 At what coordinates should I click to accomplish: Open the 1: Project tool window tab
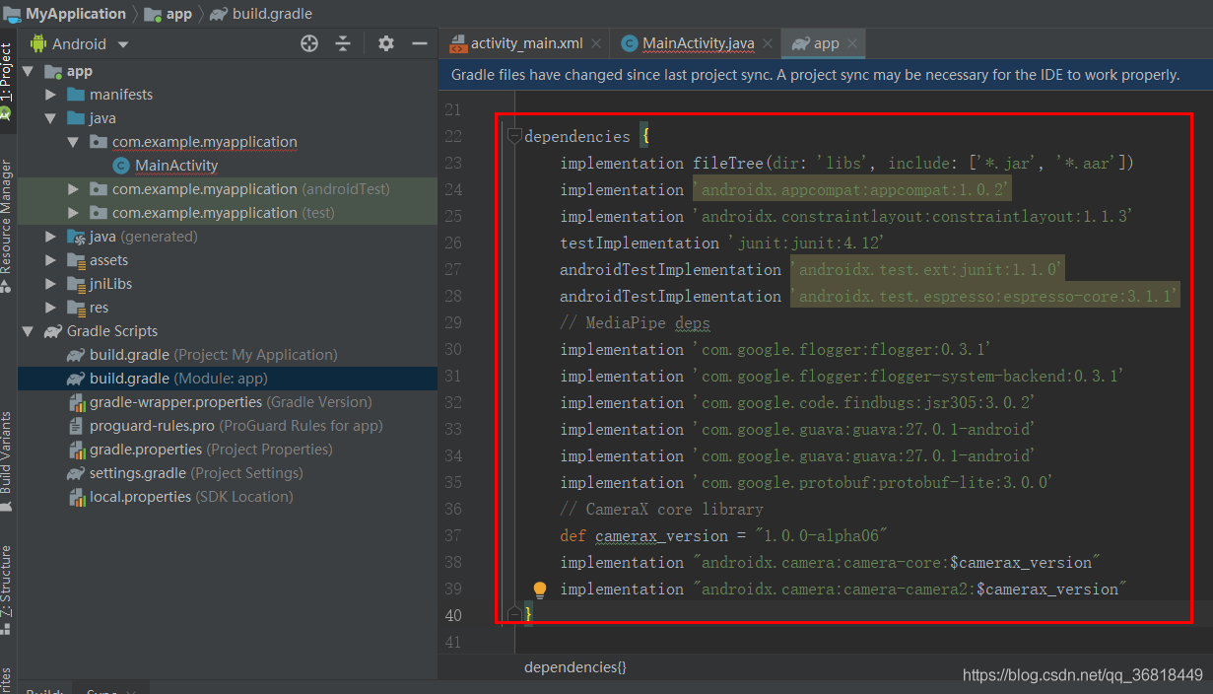pos(8,81)
